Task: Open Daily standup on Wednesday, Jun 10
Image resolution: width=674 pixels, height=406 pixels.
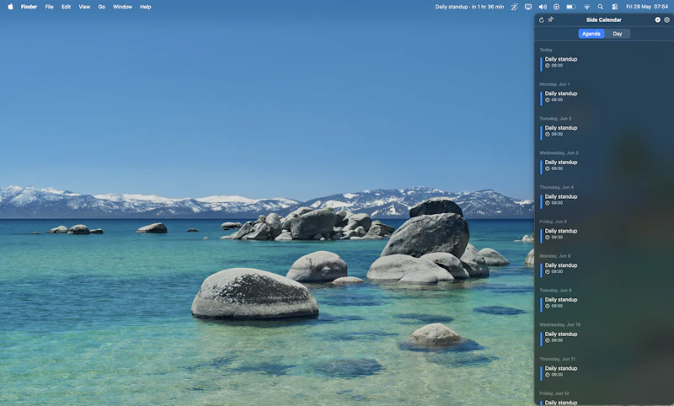Action: (x=604, y=337)
